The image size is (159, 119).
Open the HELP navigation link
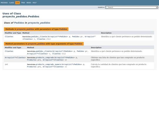pos(34,3)
